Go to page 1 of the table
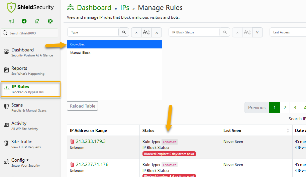This screenshot has width=306, height=177. click(274, 108)
